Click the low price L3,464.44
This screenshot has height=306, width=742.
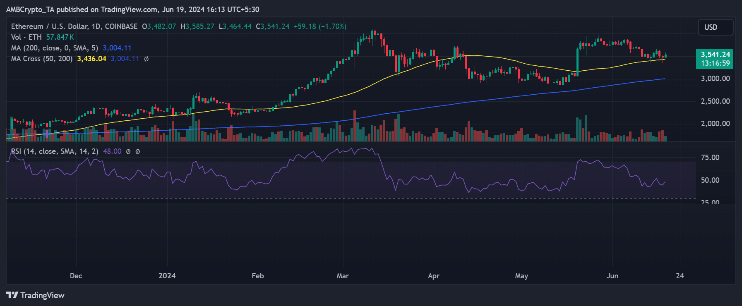[x=235, y=26]
